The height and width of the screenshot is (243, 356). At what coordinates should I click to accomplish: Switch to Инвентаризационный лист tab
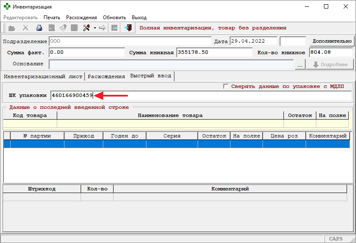coord(43,76)
